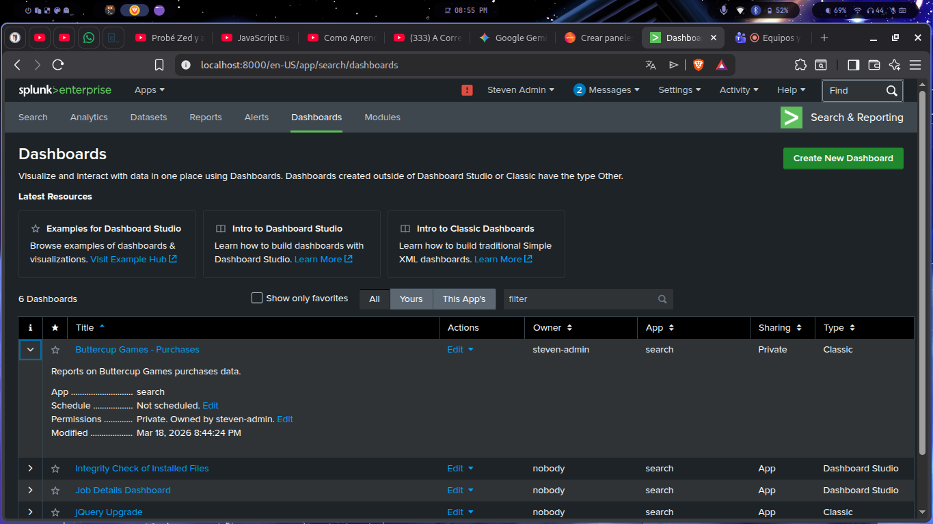The height and width of the screenshot is (524, 933).
Task: Click the Create New Dashboard button
Action: coord(843,158)
